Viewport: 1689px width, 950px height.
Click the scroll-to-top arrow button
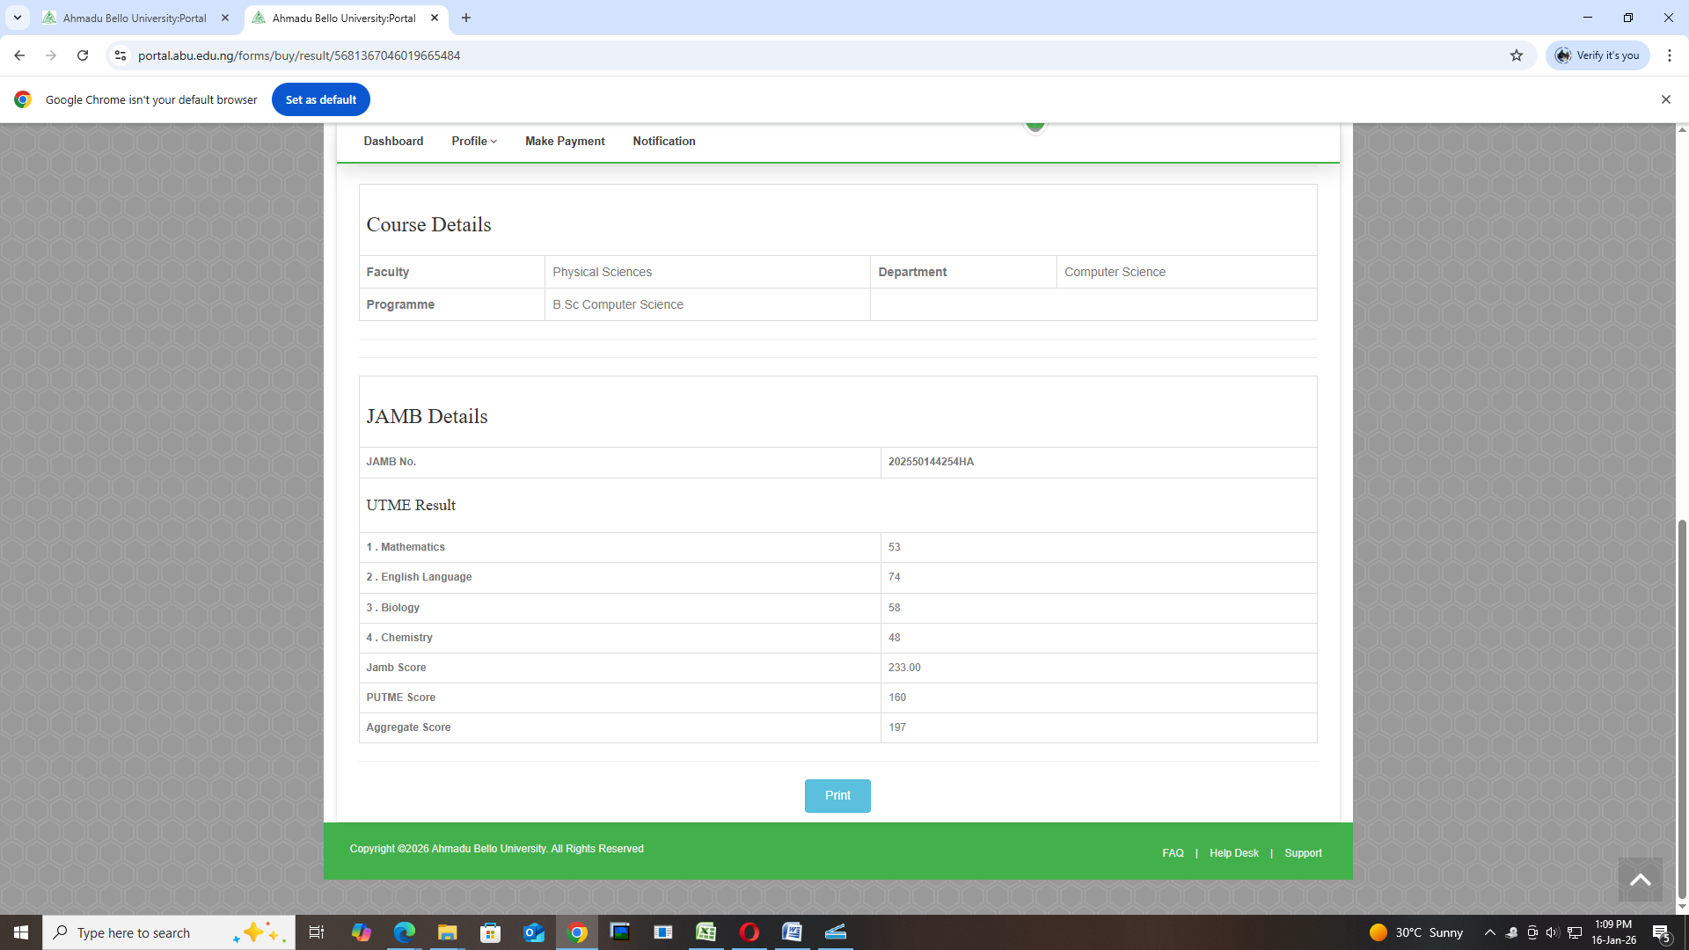point(1640,880)
